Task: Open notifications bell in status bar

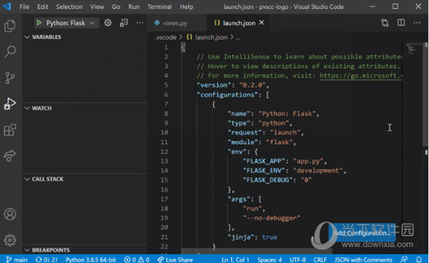Action: pos(419,259)
